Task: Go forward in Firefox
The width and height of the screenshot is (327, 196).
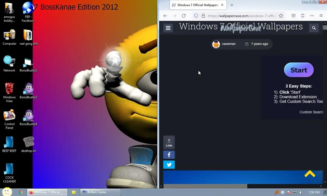Action: pos(174,16)
